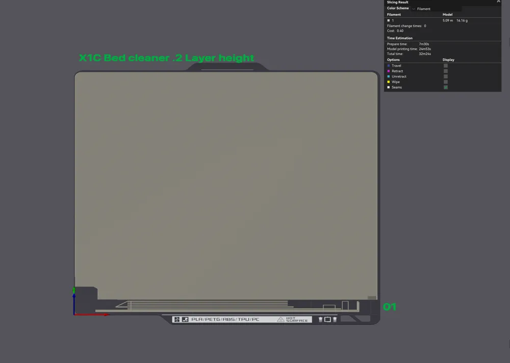Click the 'Display' column header

tap(448, 60)
